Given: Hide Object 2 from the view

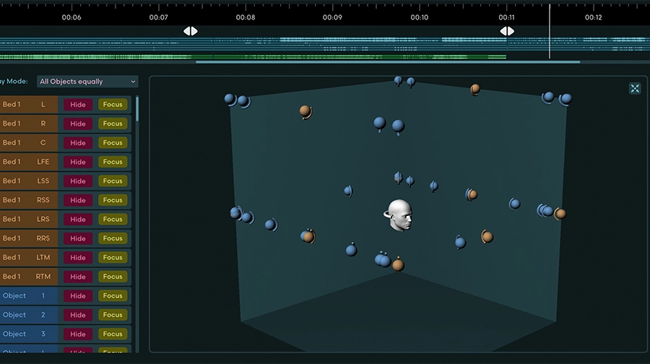Looking at the screenshot, I should click(78, 315).
